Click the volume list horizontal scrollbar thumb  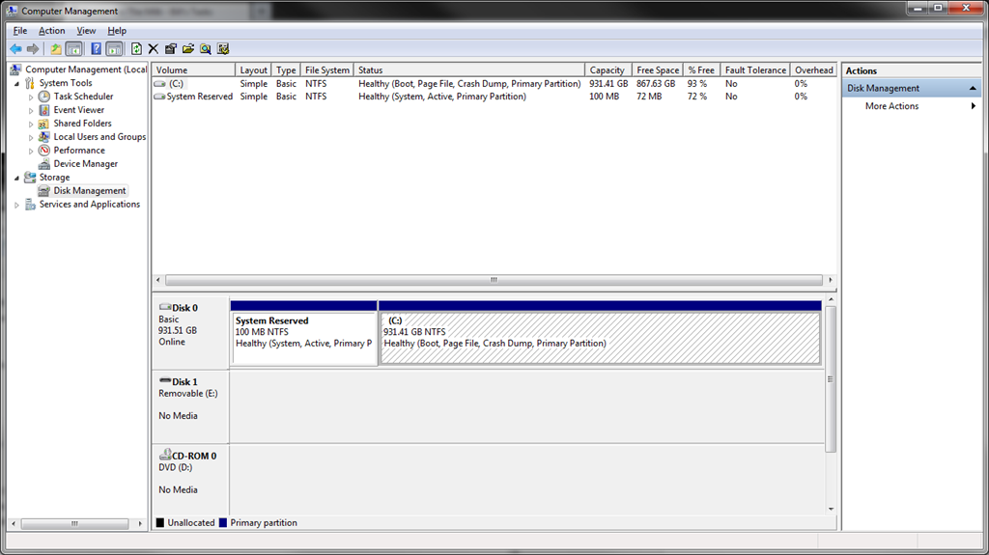[x=494, y=280]
